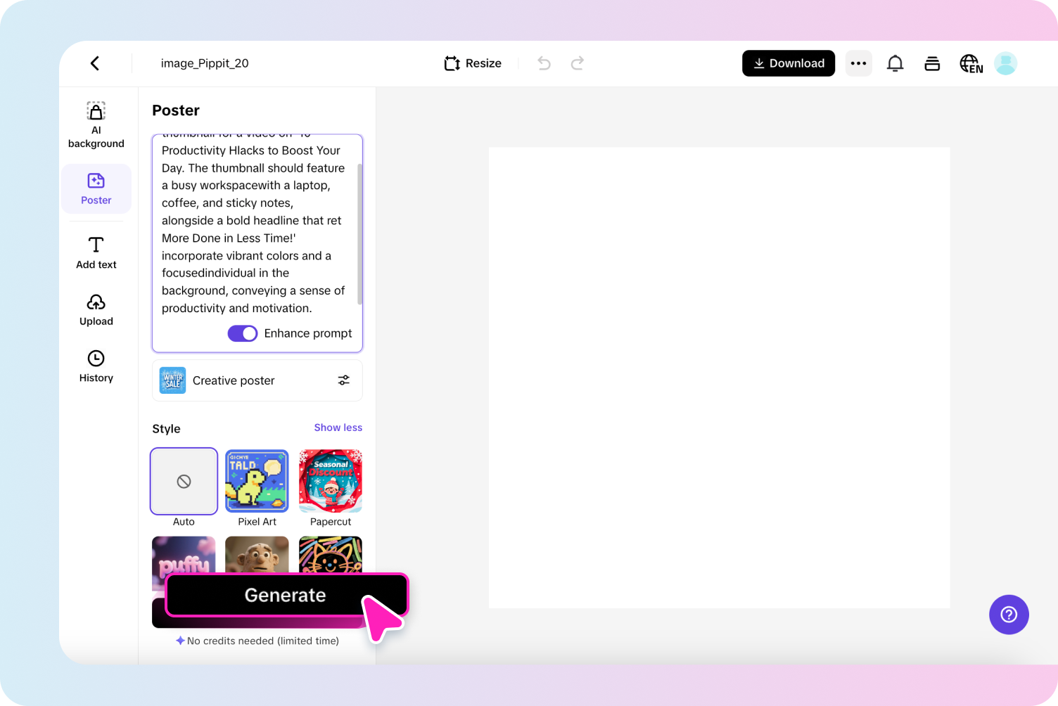The height and width of the screenshot is (706, 1058).
Task: Click the blank white canvas
Action: point(719,378)
